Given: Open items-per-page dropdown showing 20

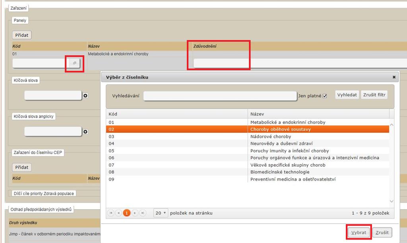Looking at the screenshot, I should (x=161, y=213).
